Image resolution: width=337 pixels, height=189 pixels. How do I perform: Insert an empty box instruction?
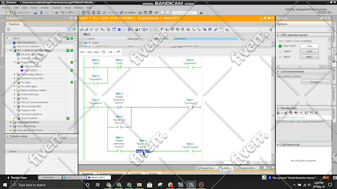(104, 52)
